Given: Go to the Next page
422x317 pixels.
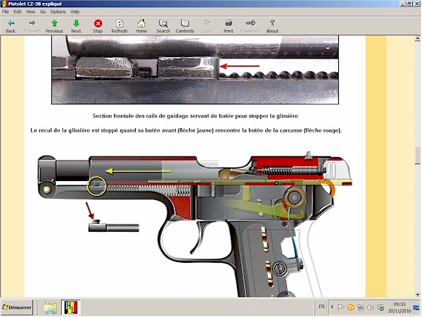Looking at the screenshot, I should coord(76,26).
